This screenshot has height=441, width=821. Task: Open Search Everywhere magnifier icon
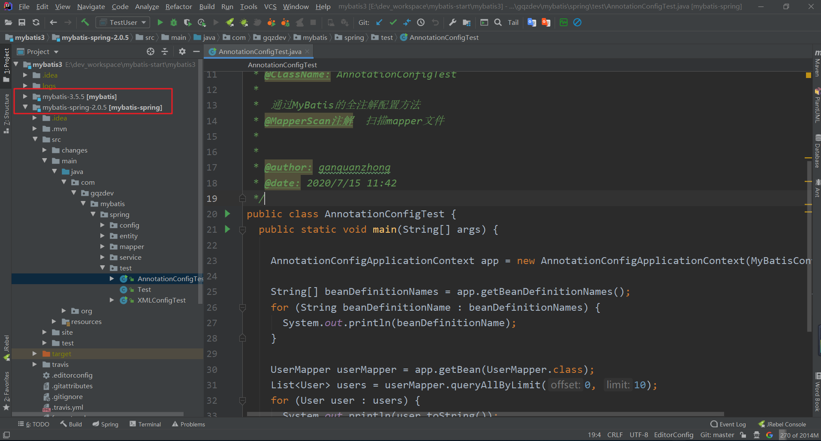pos(498,22)
